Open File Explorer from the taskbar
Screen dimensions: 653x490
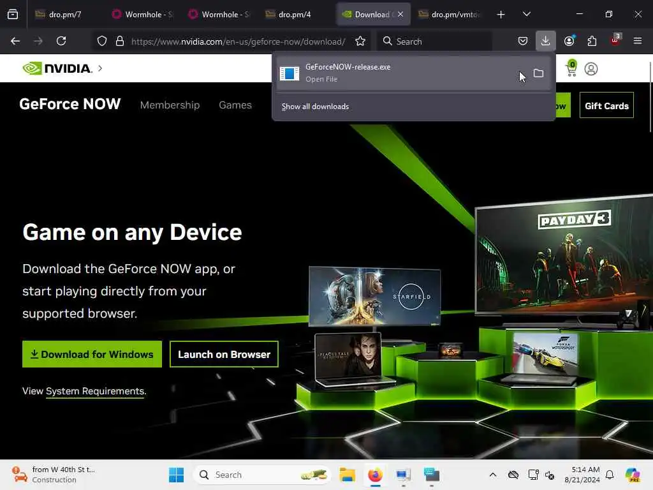pos(347,475)
